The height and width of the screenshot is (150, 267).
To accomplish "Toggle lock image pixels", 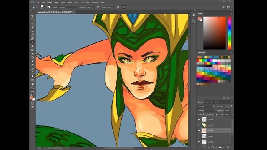I will tap(207, 115).
